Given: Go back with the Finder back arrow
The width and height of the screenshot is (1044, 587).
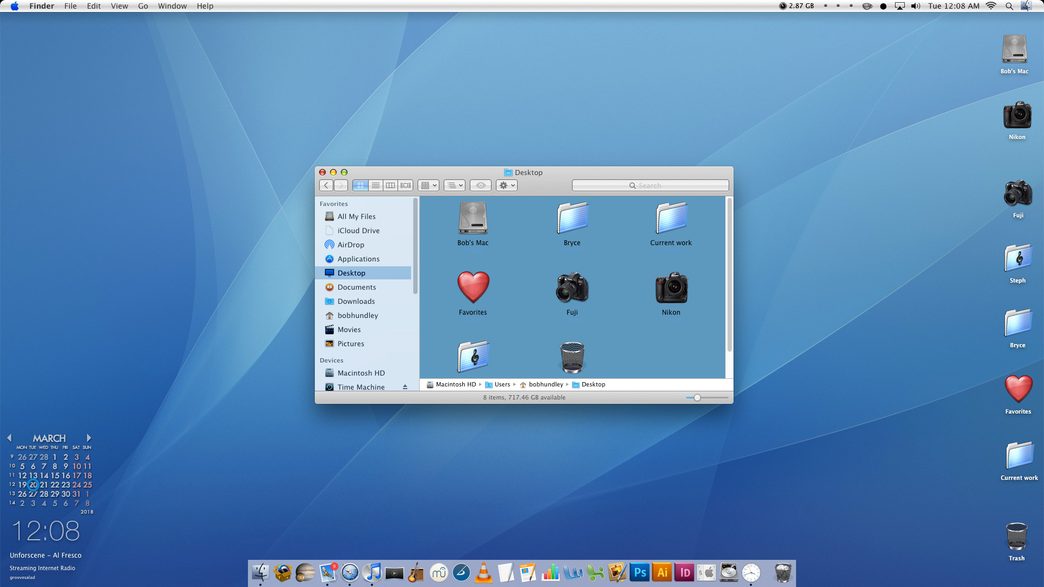Looking at the screenshot, I should point(326,185).
